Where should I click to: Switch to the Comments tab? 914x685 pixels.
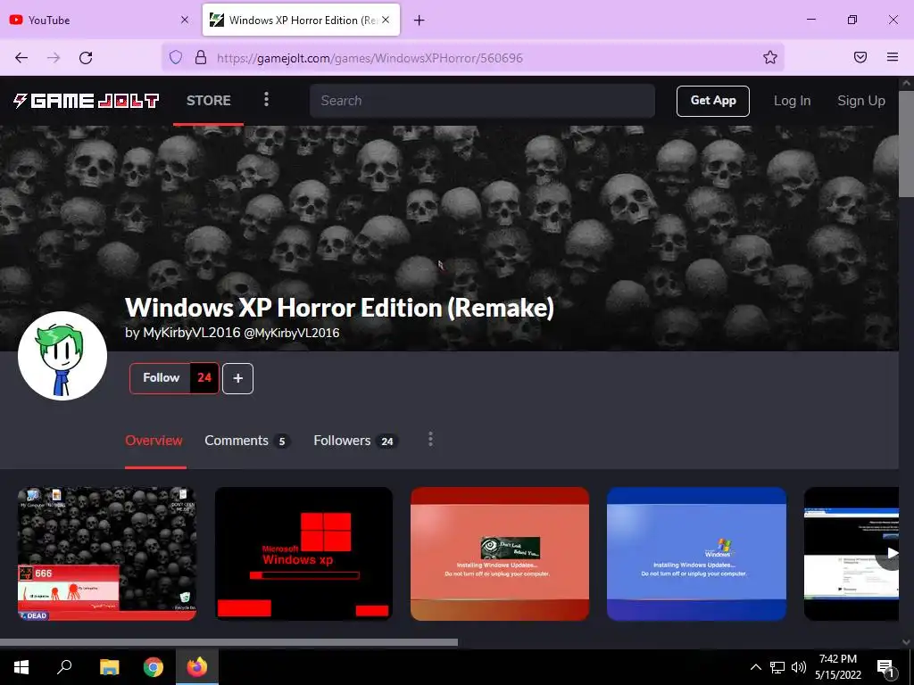point(246,441)
